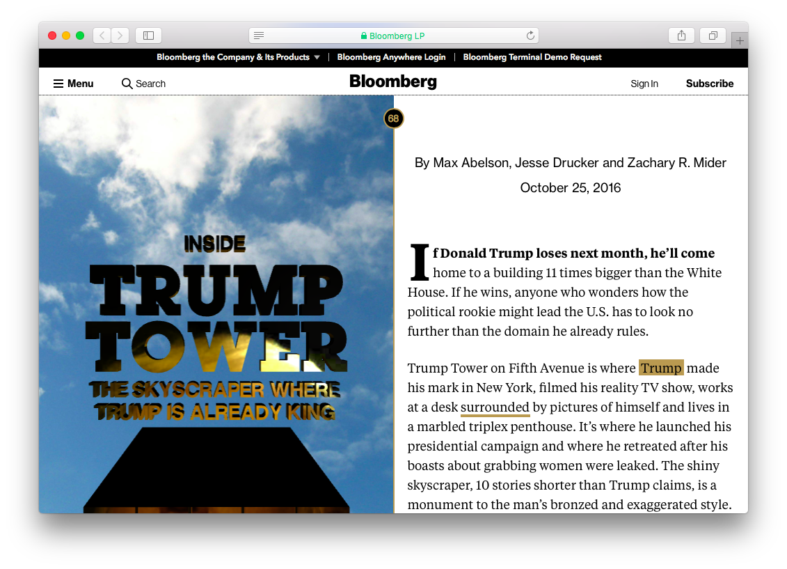Go forward with Safari's forward arrow

[120, 36]
